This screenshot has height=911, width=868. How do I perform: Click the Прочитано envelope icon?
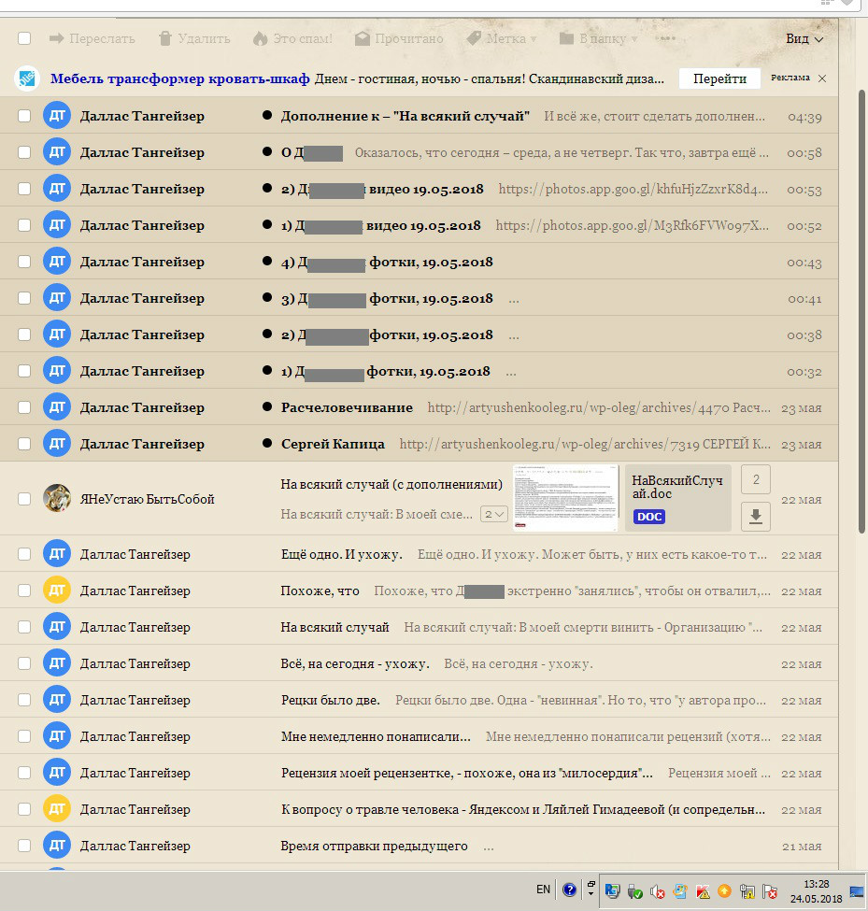click(x=363, y=38)
